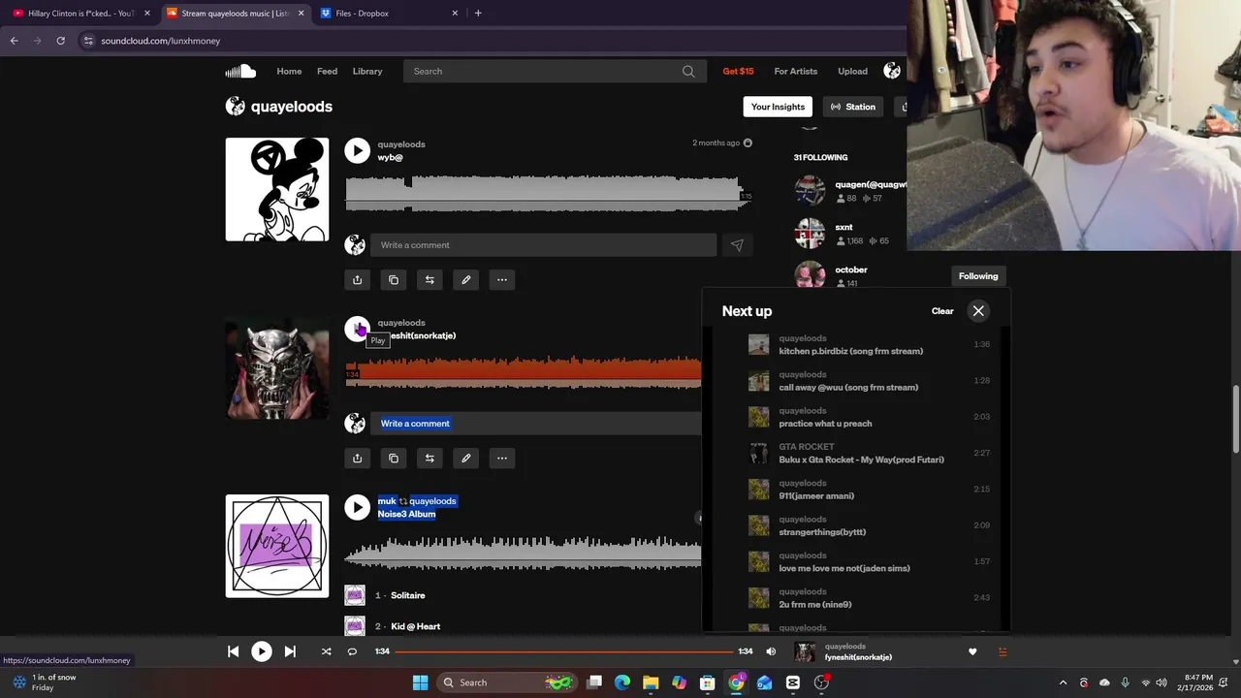Viewport: 1241px width, 698px height.
Task: Click the wyb@ Mickey artwork thumbnail
Action: (277, 189)
